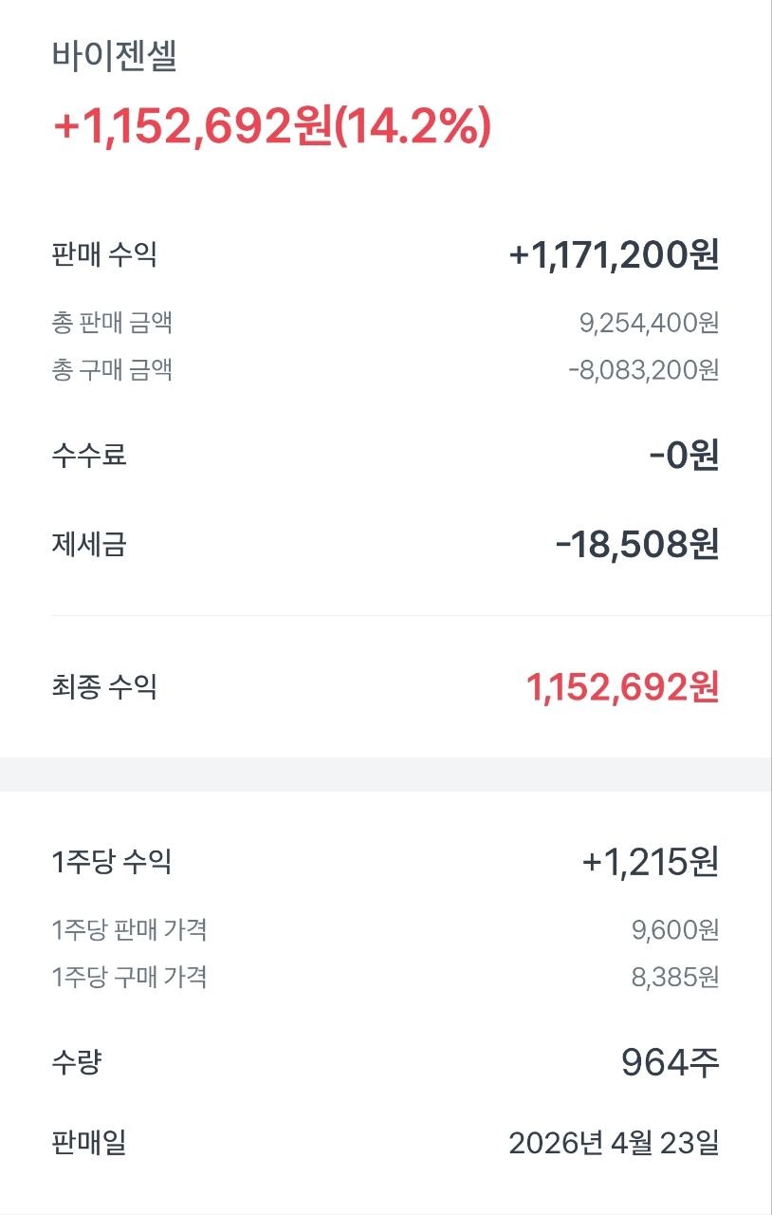Tap the 총 구매 금액 label
The width and height of the screenshot is (772, 1215).
(x=112, y=369)
